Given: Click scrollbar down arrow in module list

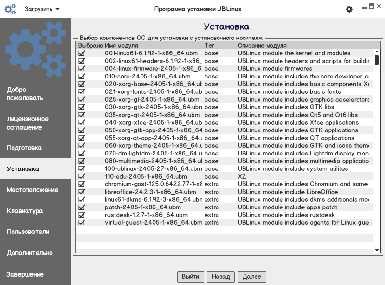Looking at the screenshot, I should [377, 250].
